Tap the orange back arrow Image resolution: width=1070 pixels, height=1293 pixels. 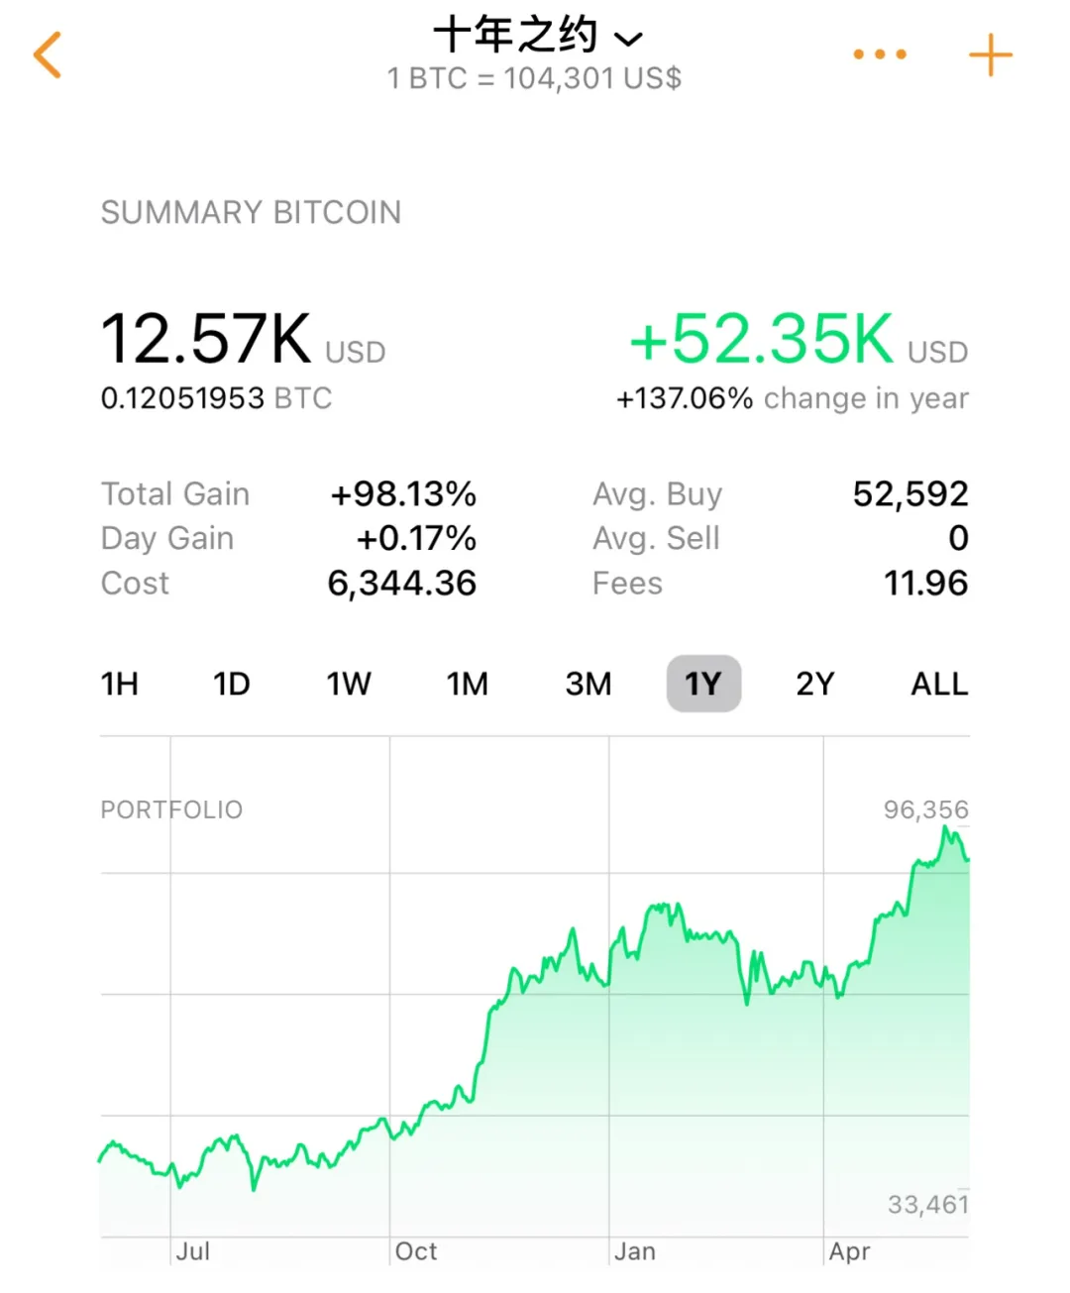tap(48, 54)
